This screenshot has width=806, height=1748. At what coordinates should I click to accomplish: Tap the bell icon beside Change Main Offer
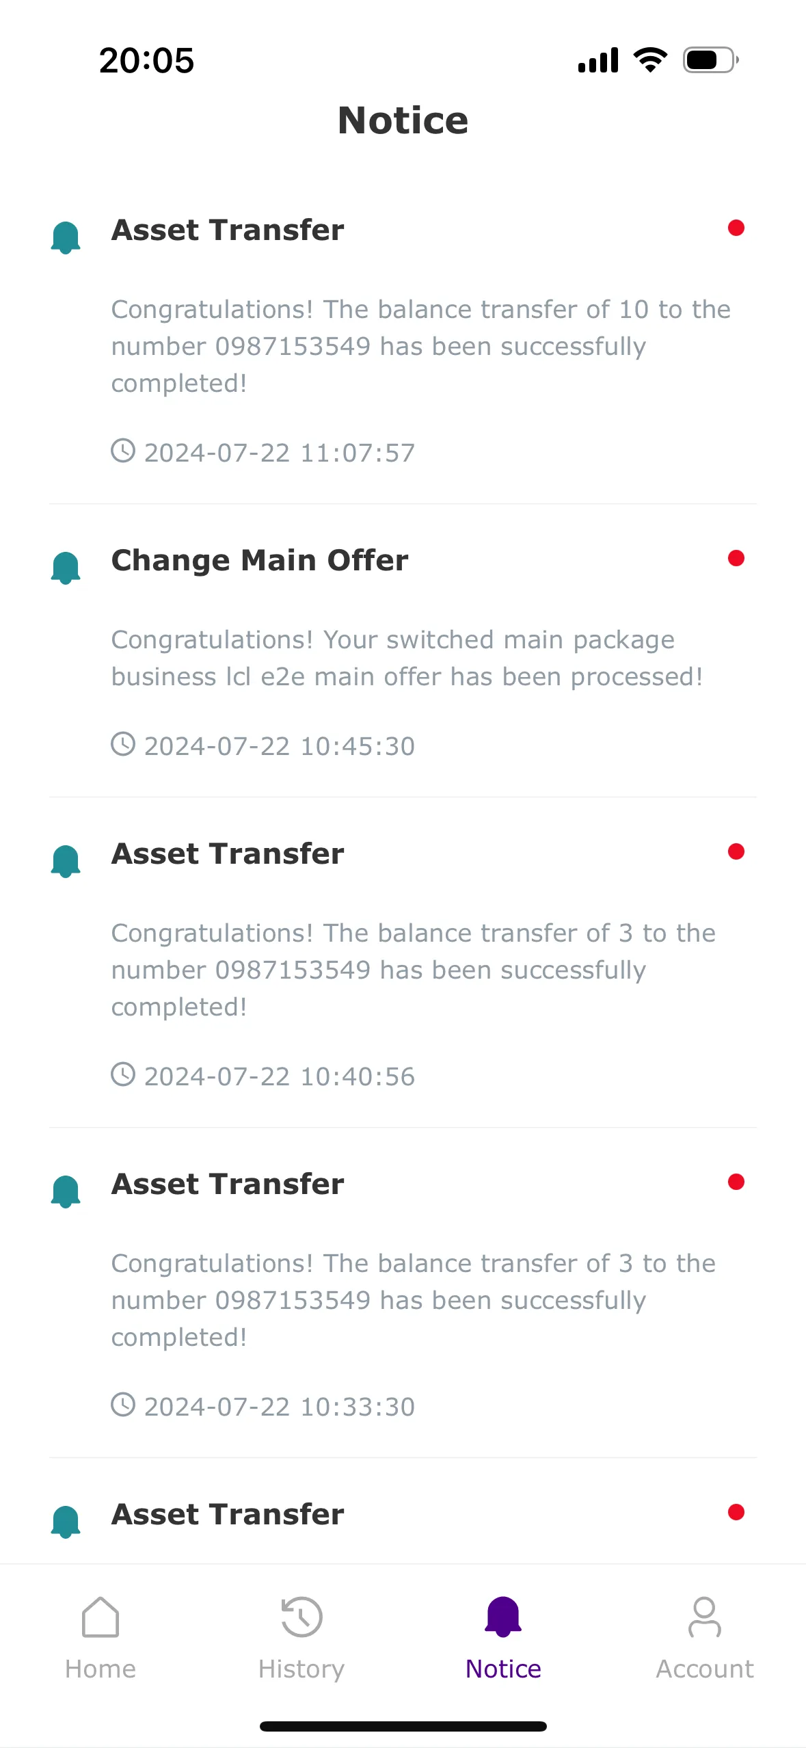pos(66,568)
